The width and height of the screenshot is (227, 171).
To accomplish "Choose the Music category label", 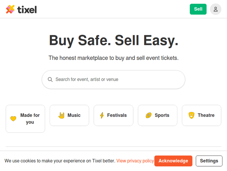I will (x=74, y=115).
